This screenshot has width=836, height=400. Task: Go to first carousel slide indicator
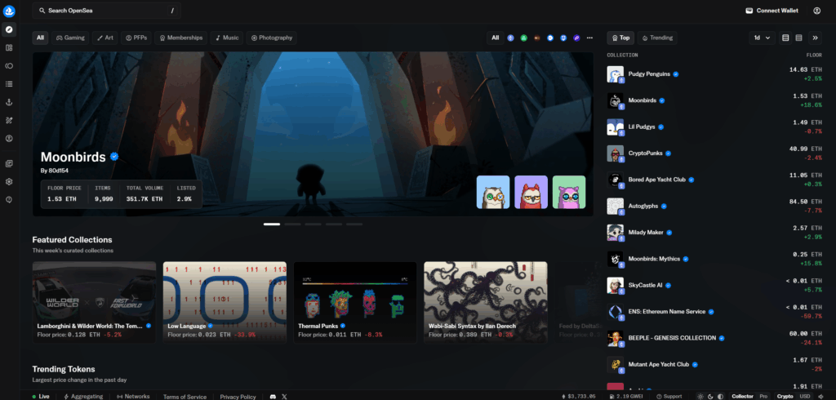(x=272, y=224)
